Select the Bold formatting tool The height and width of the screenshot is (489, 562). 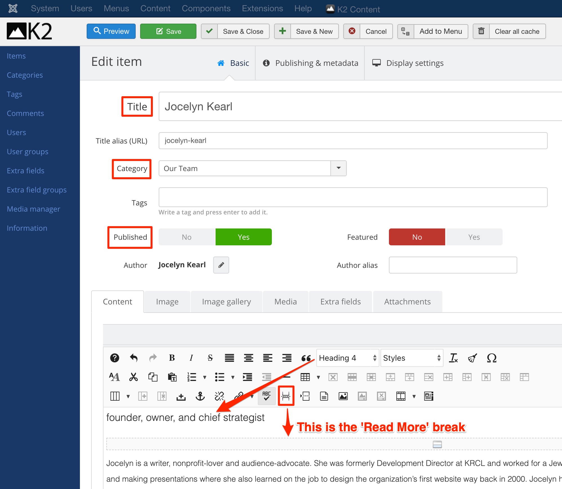tap(172, 358)
